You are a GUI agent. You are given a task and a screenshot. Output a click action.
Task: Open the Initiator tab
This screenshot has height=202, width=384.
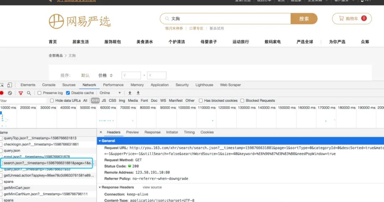point(172,132)
